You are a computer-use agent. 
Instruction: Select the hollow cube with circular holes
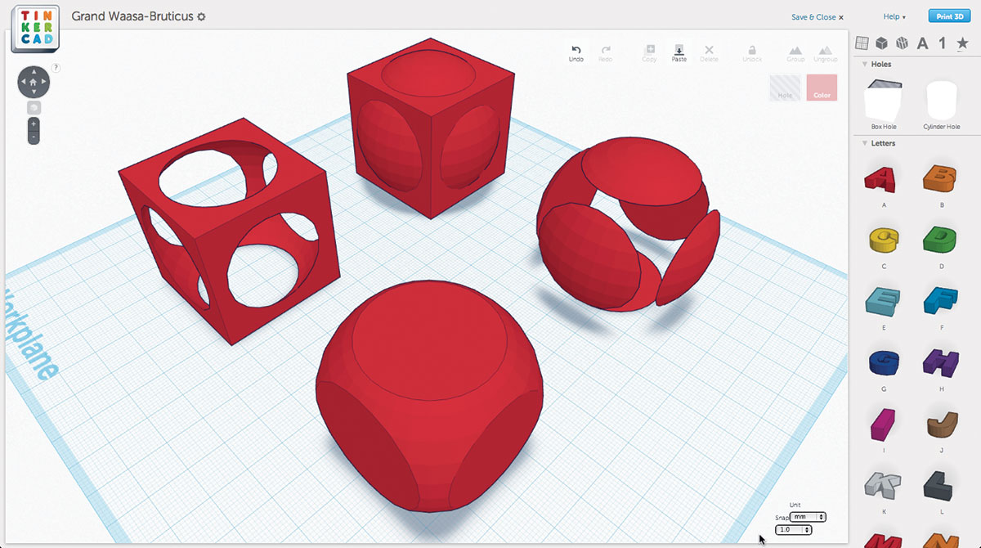(229, 231)
